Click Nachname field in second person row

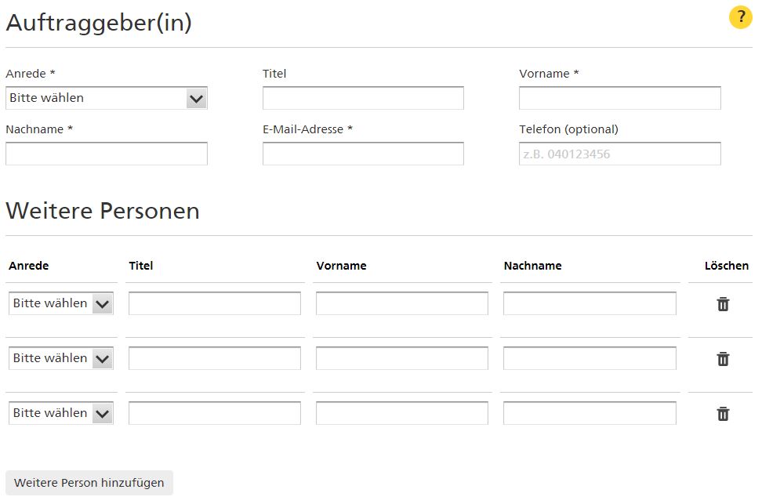tap(590, 358)
